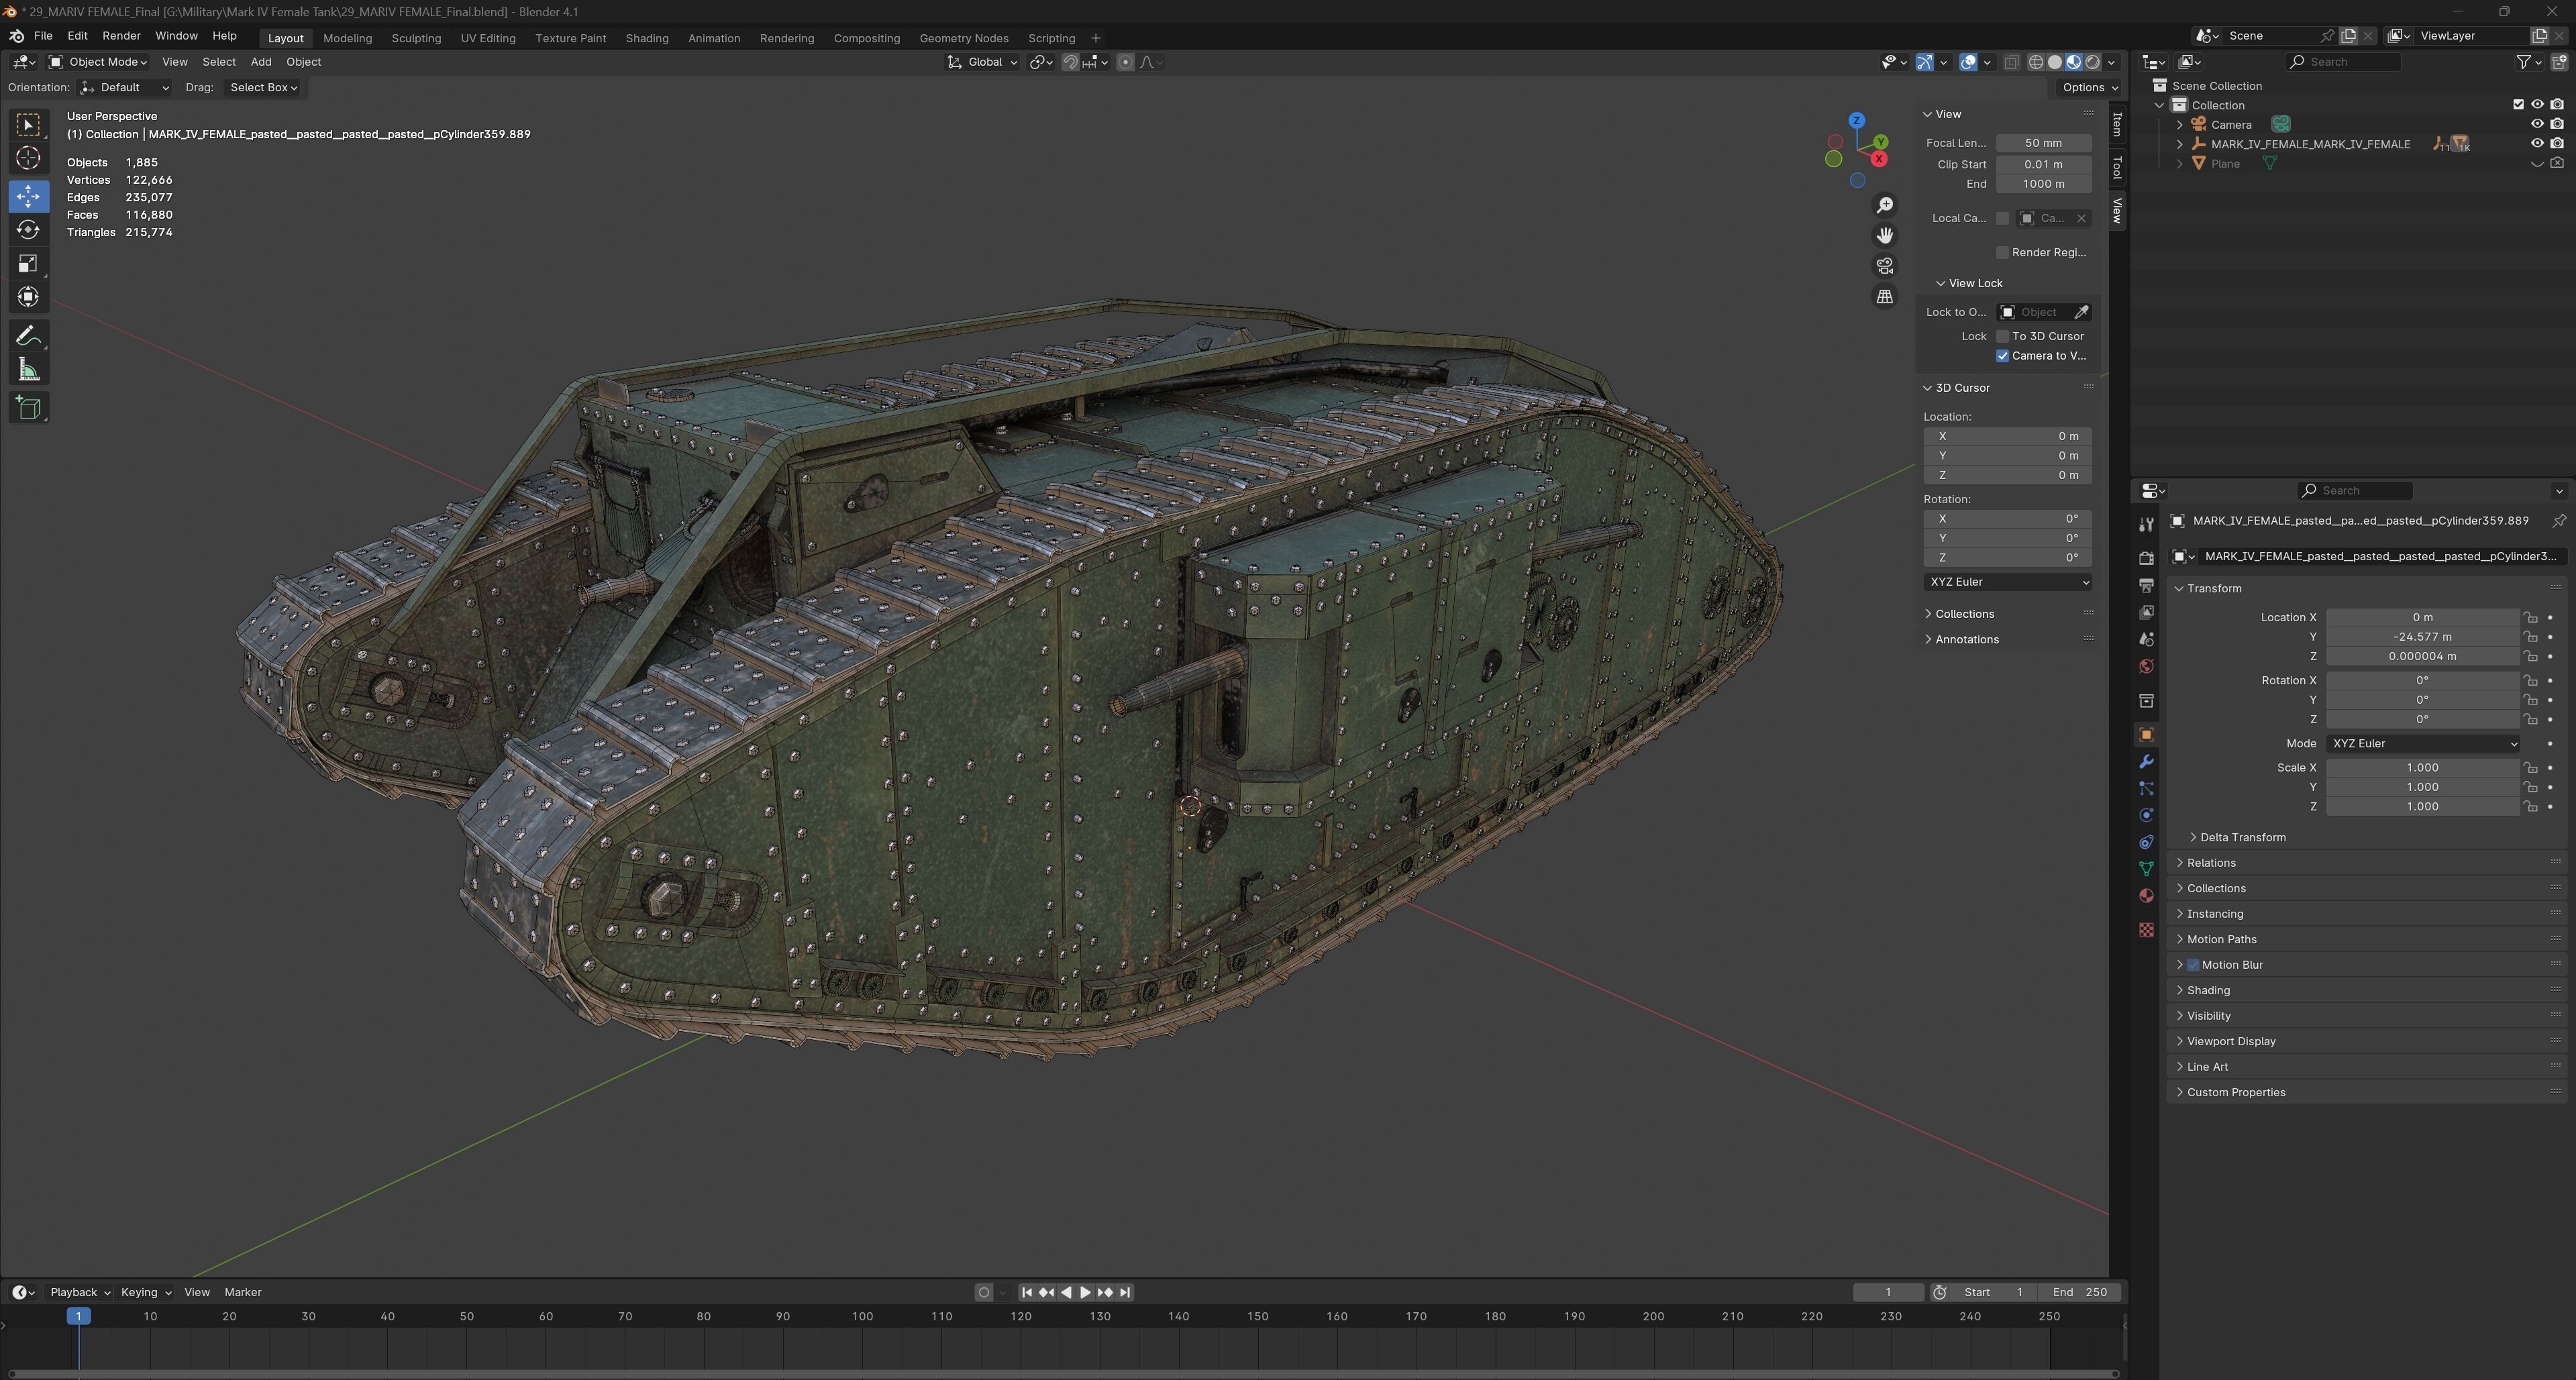Toggle Local Camera checkbox
The width and height of the screenshot is (2576, 1380).
2002,218
